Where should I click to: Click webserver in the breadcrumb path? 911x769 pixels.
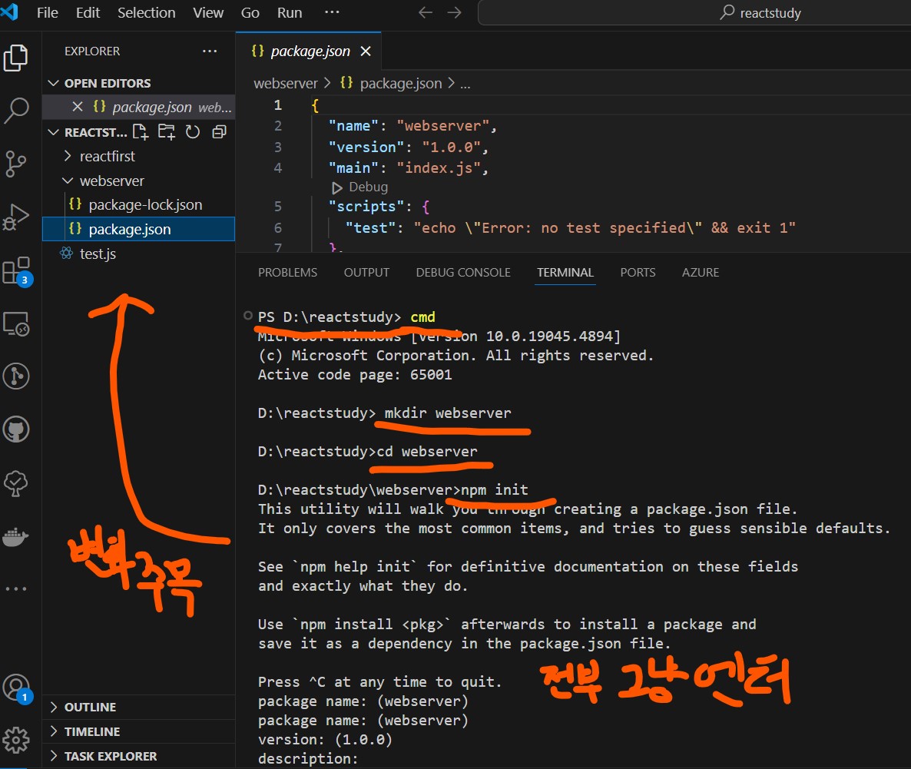(x=286, y=84)
